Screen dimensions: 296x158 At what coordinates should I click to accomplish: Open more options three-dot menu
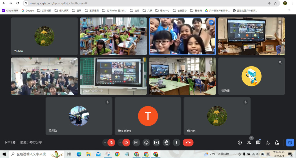(177, 142)
